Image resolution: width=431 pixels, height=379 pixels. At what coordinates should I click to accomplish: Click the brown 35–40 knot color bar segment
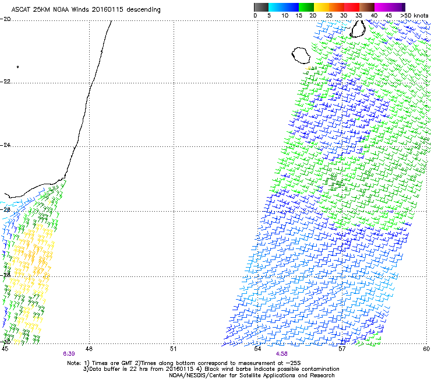[367, 7]
